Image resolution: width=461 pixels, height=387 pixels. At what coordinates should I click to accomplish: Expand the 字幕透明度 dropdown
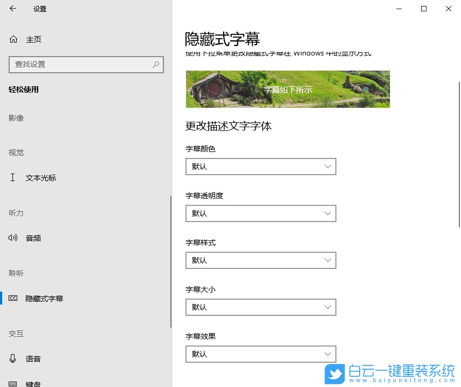pyautogui.click(x=260, y=213)
